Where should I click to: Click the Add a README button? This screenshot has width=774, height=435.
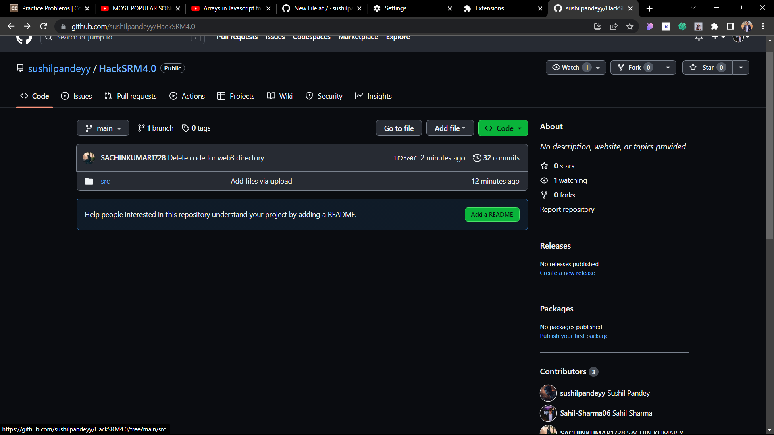pyautogui.click(x=492, y=214)
